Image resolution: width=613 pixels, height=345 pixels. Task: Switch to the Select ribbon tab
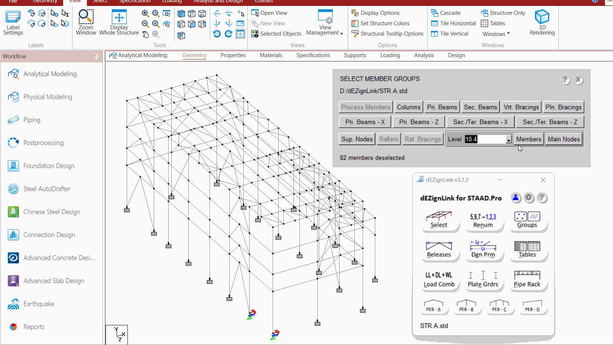click(100, 1)
